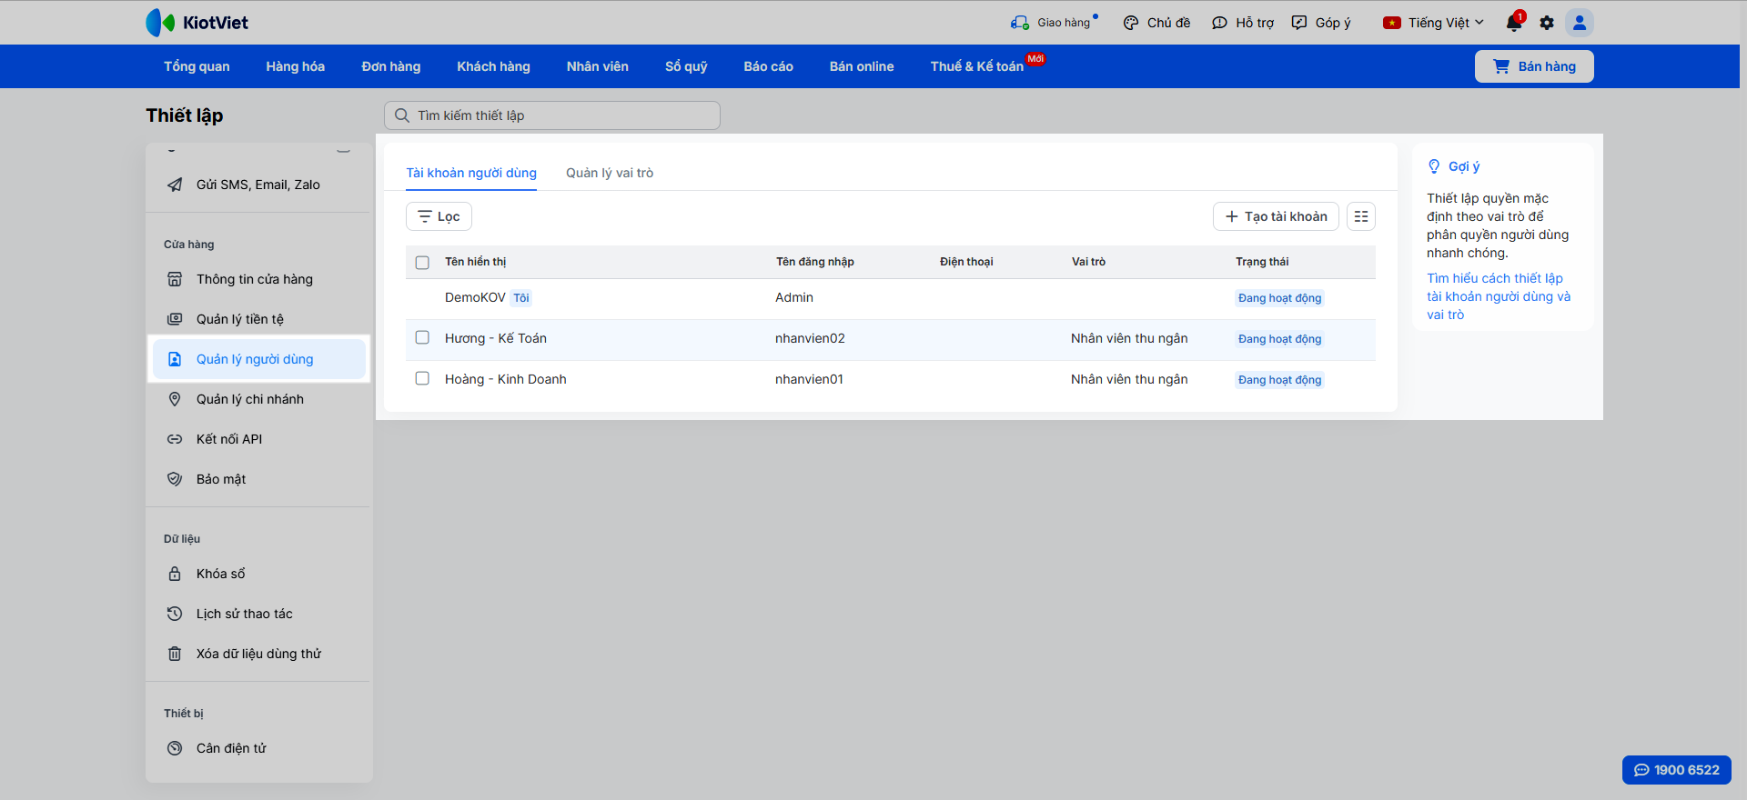This screenshot has width=1747, height=800.
Task: Open the Khách hàng menu
Action: pos(493,66)
